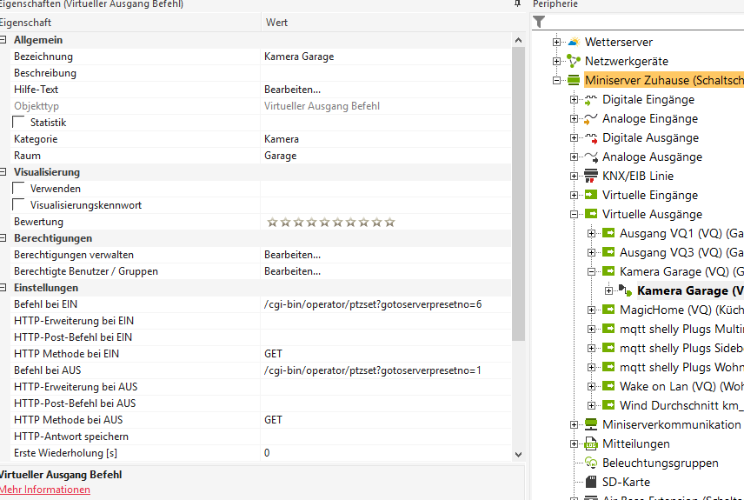Click the Mitteilungen icon in tree
The image size is (744, 500).
(x=591, y=443)
